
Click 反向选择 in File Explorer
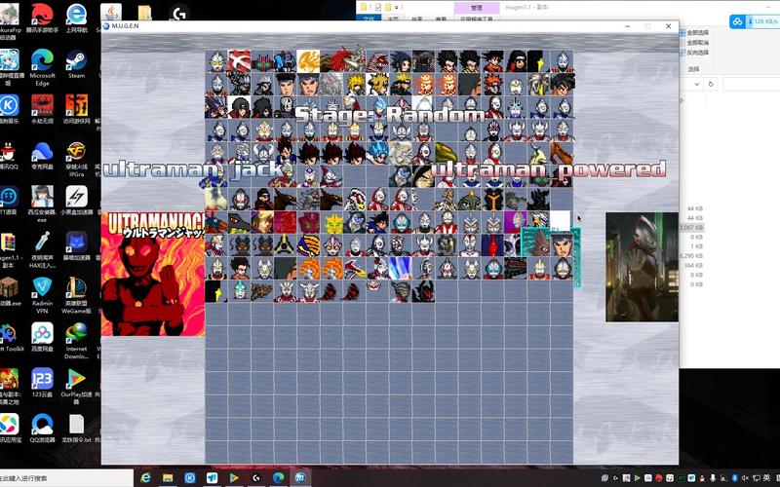(693, 53)
